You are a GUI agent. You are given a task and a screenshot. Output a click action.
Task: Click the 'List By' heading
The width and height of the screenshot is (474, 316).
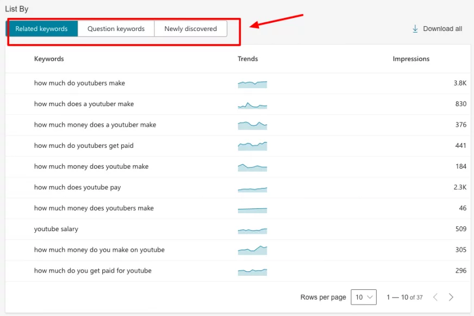point(17,9)
